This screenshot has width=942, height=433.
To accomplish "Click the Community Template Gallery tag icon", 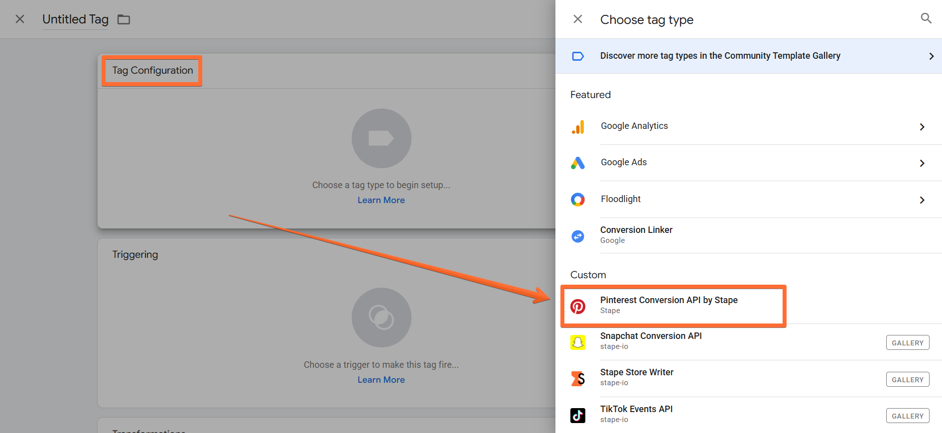I will pyautogui.click(x=578, y=56).
